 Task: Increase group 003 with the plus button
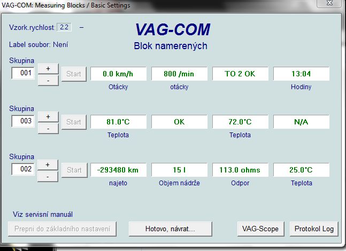[48, 117]
